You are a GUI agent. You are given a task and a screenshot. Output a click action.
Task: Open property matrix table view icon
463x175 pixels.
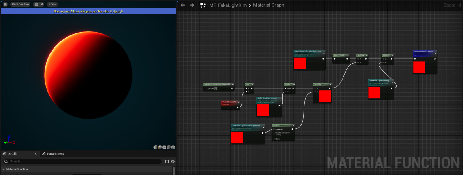coord(167,161)
